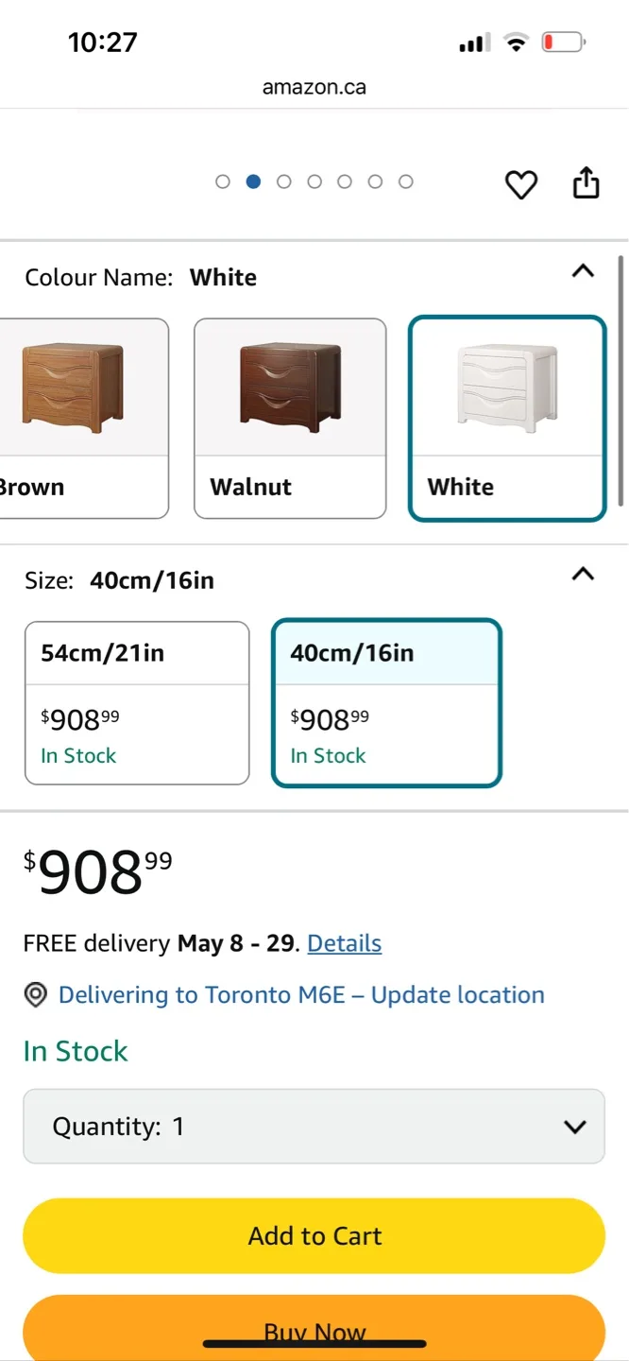Tap Update location for Toronto M6E
The width and height of the screenshot is (629, 1361).
tap(456, 994)
